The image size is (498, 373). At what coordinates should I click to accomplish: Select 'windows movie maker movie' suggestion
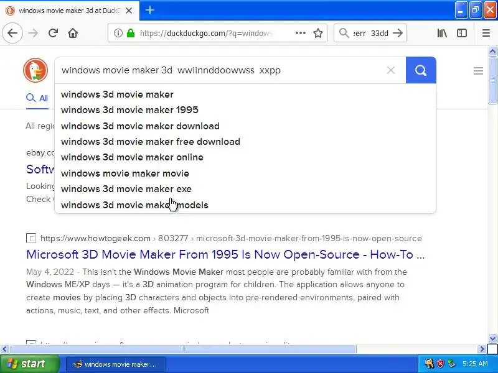coord(245,173)
